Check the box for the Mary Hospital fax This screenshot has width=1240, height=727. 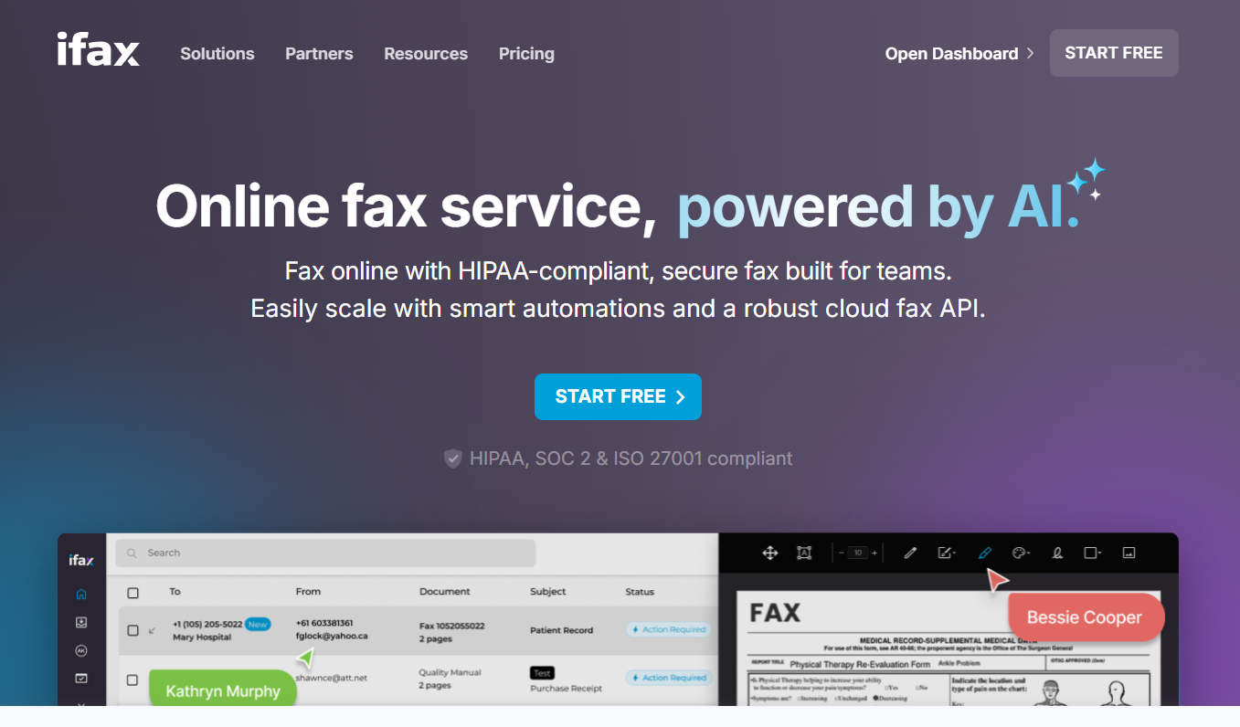(x=132, y=630)
